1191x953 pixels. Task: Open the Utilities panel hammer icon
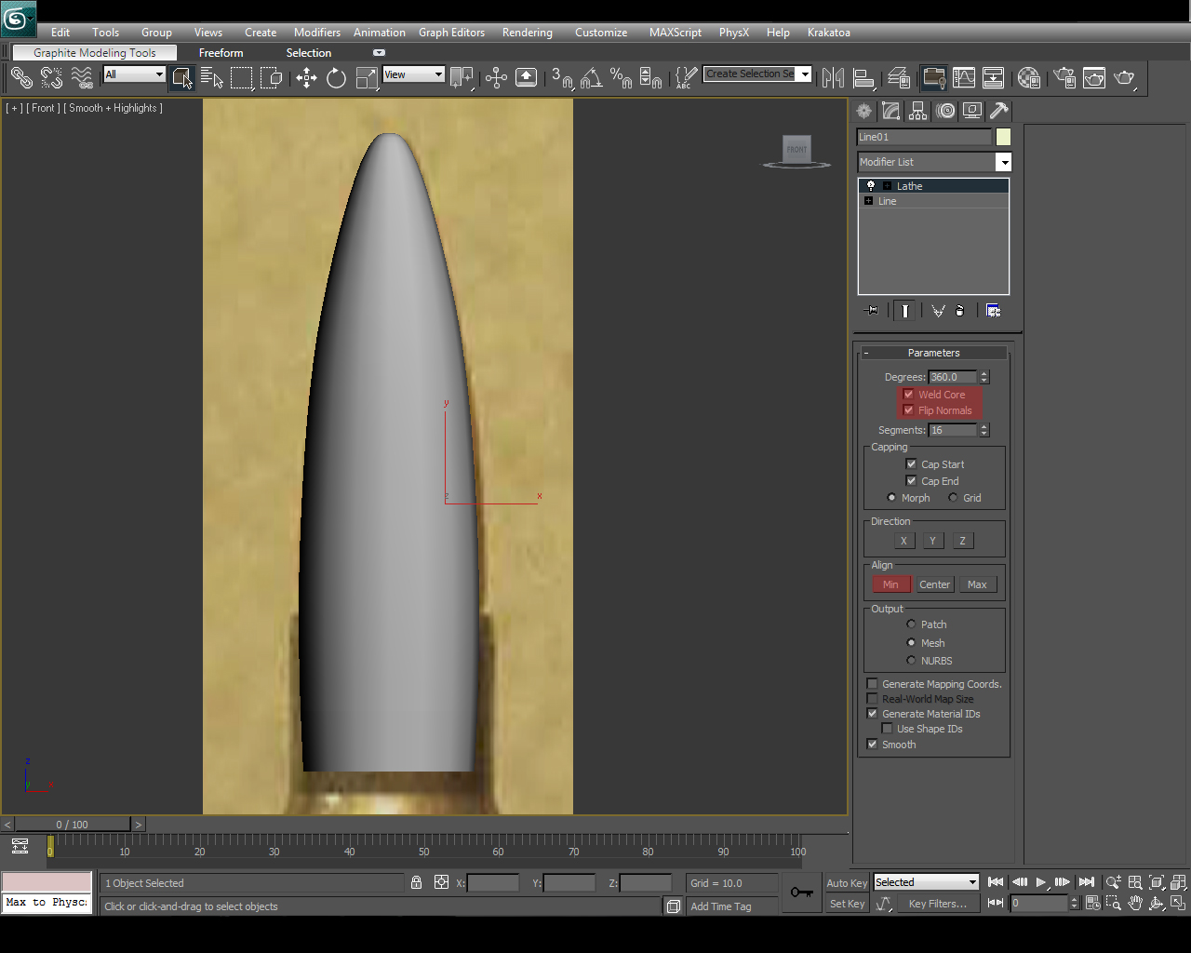click(997, 111)
